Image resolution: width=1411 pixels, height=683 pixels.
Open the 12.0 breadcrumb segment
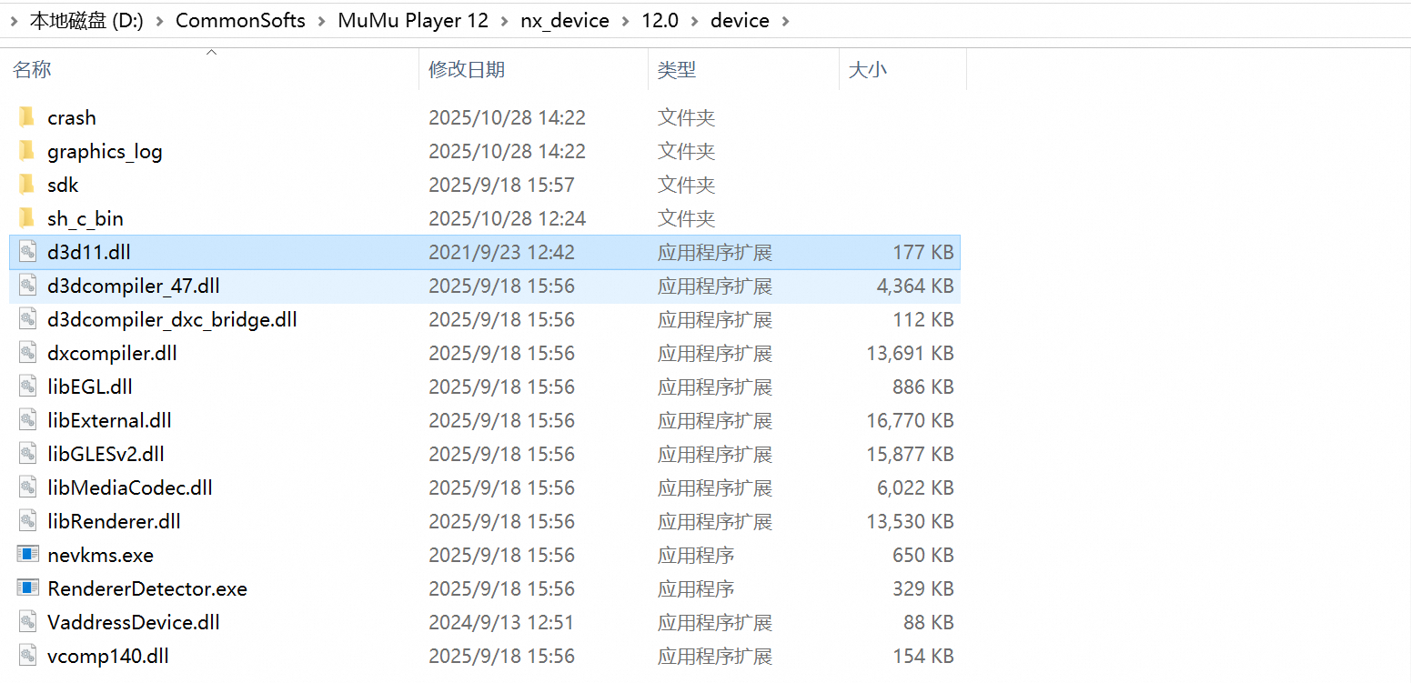pos(660,20)
